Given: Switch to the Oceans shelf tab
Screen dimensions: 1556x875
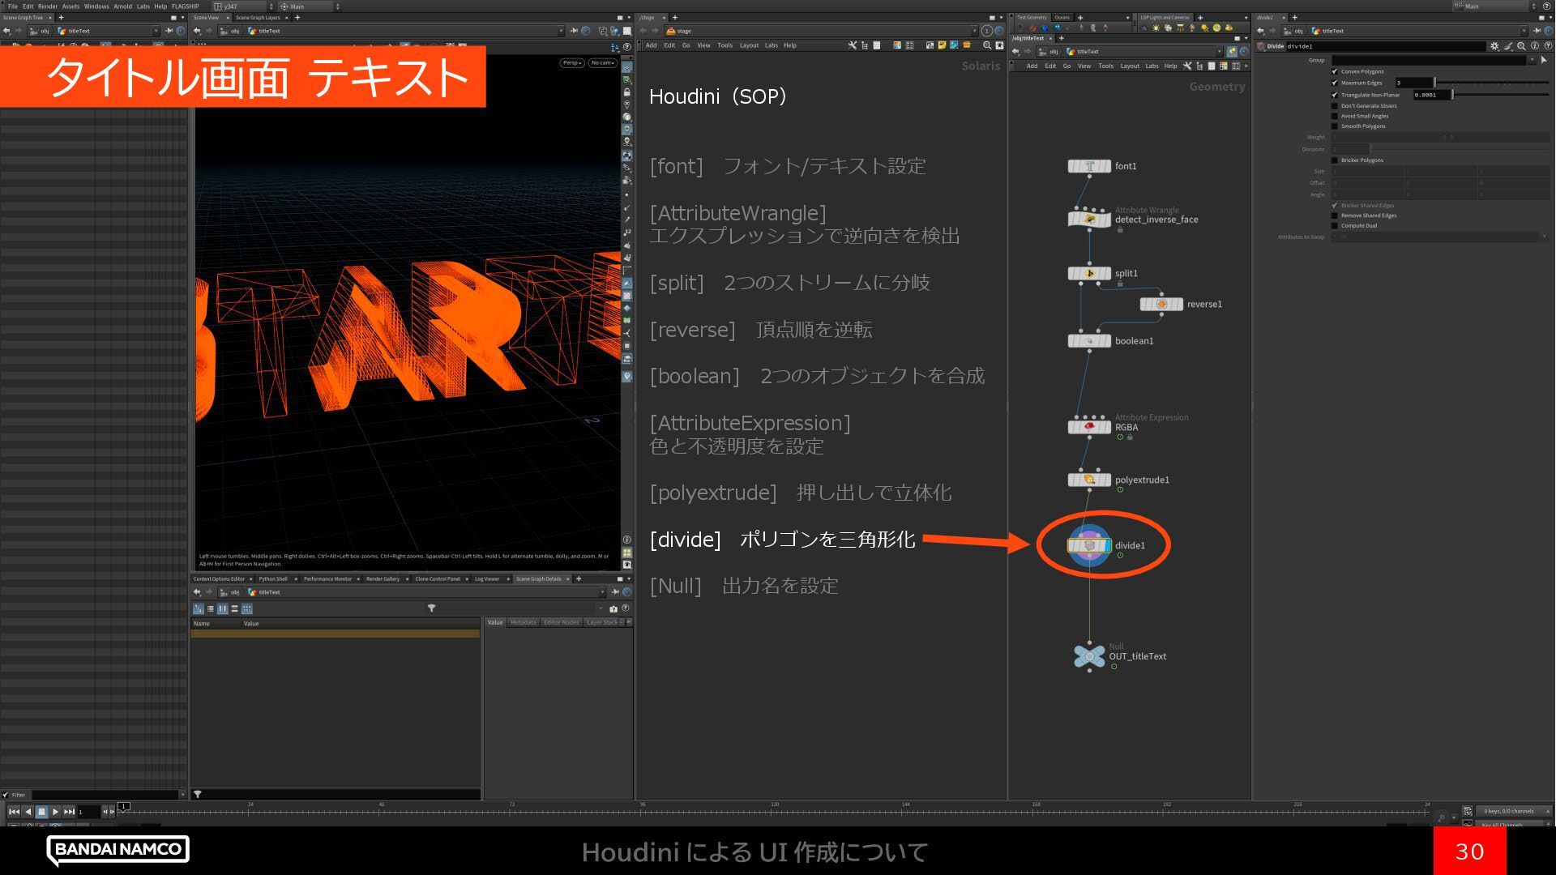Looking at the screenshot, I should coord(1062,17).
